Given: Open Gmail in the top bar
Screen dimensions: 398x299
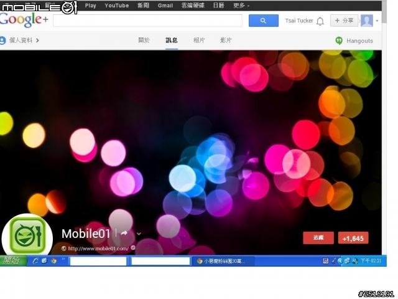Looking at the screenshot, I should click(x=165, y=6).
